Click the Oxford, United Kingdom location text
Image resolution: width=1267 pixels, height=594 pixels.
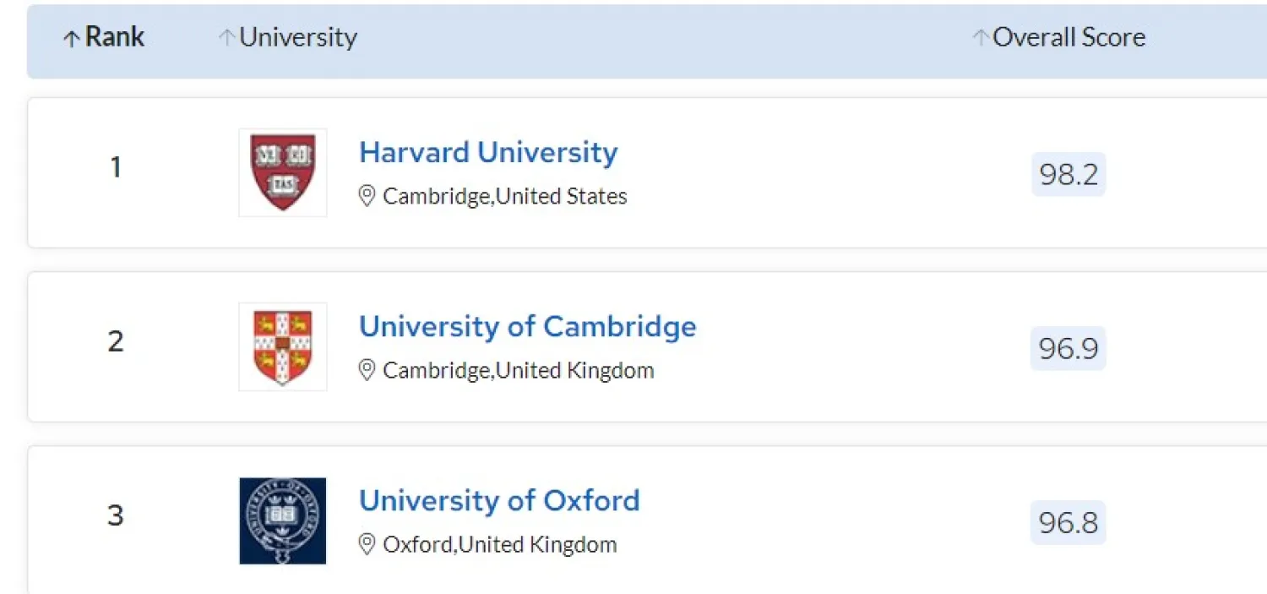499,545
